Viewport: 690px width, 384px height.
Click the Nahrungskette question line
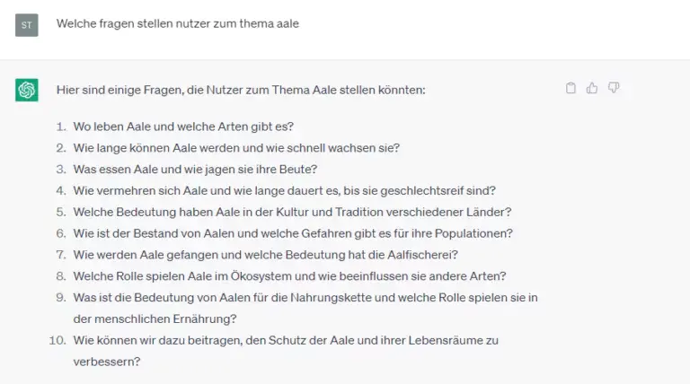305,297
